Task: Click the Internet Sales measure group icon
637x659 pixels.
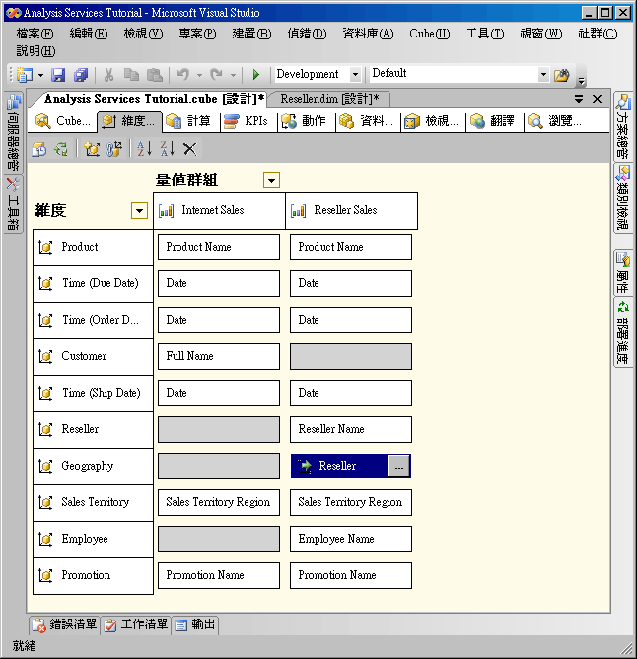Action: tap(166, 210)
